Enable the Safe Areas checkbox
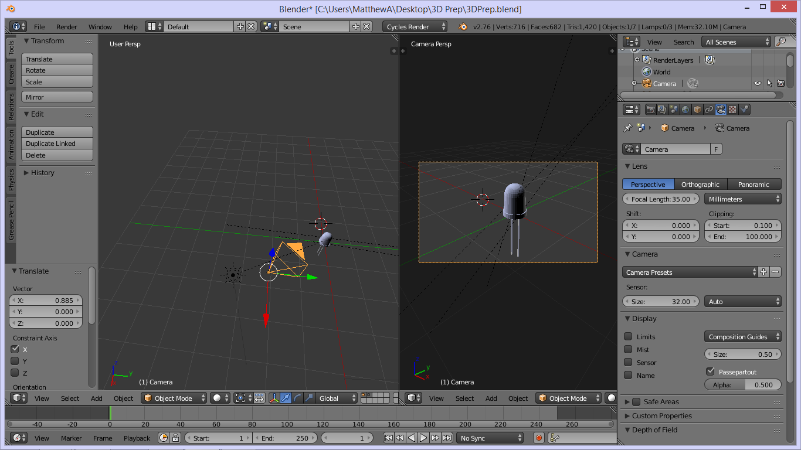The height and width of the screenshot is (450, 801). coord(636,401)
